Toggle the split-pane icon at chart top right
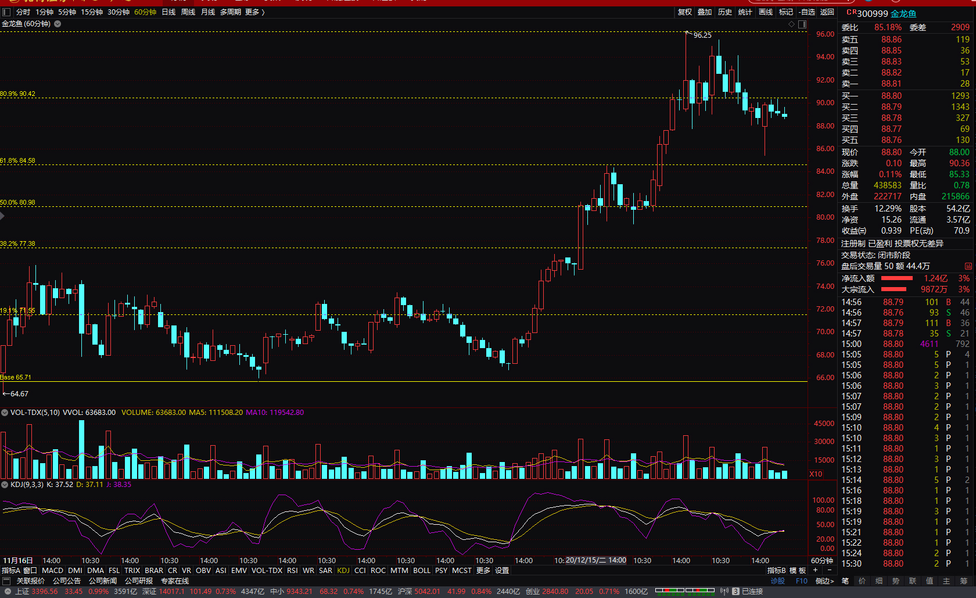 point(802,24)
